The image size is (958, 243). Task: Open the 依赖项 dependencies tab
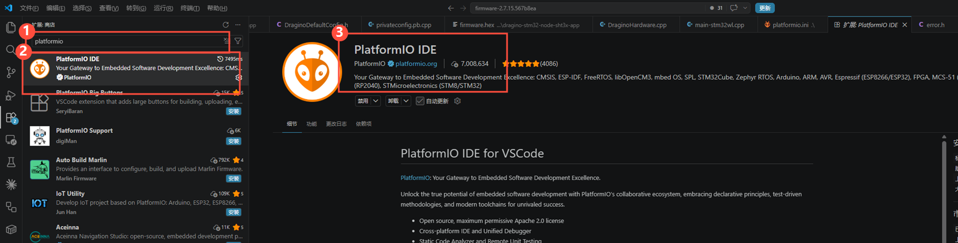coord(364,124)
